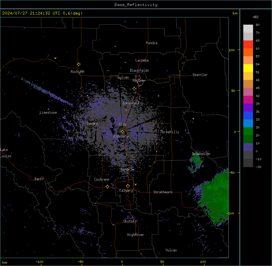Screen dimensions: 272x266
Task: Select the 39 dBZ purple swatch
Action: tap(248, 108)
